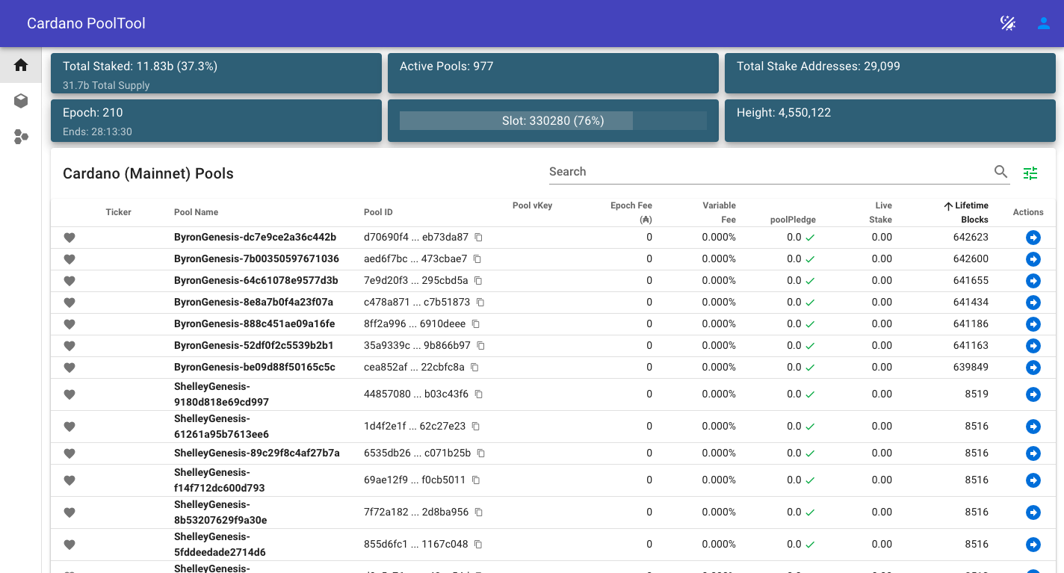
Task: Copy pool ID 855d6fc1 ... 1167c048
Action: tap(478, 545)
